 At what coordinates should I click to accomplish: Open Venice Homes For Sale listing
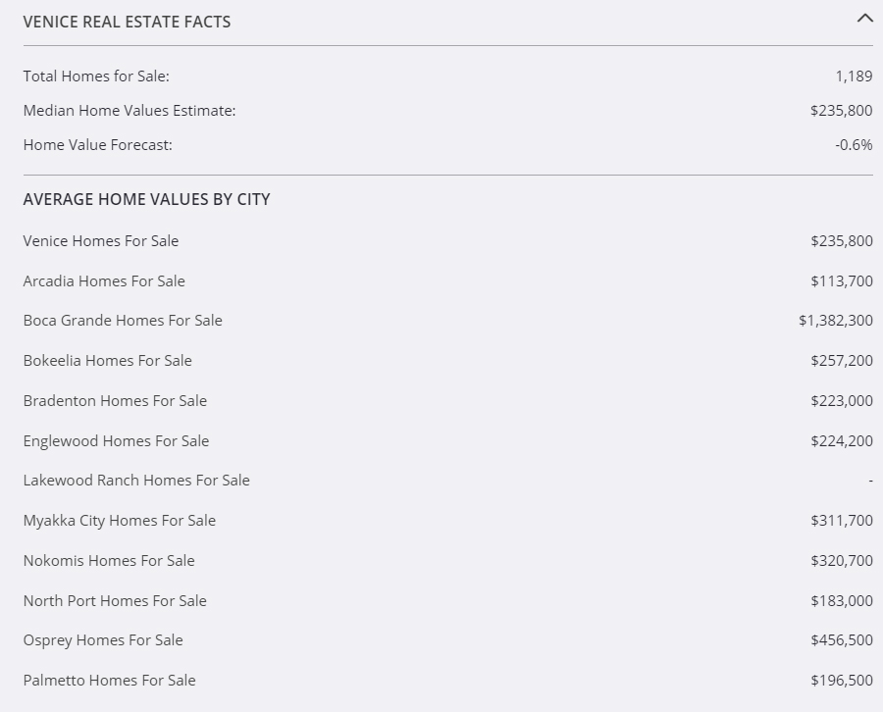[x=100, y=240]
